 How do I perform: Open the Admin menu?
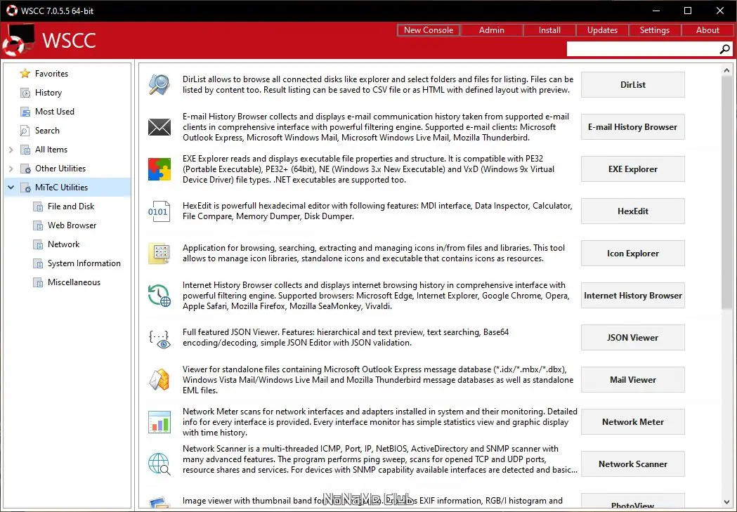(x=491, y=30)
